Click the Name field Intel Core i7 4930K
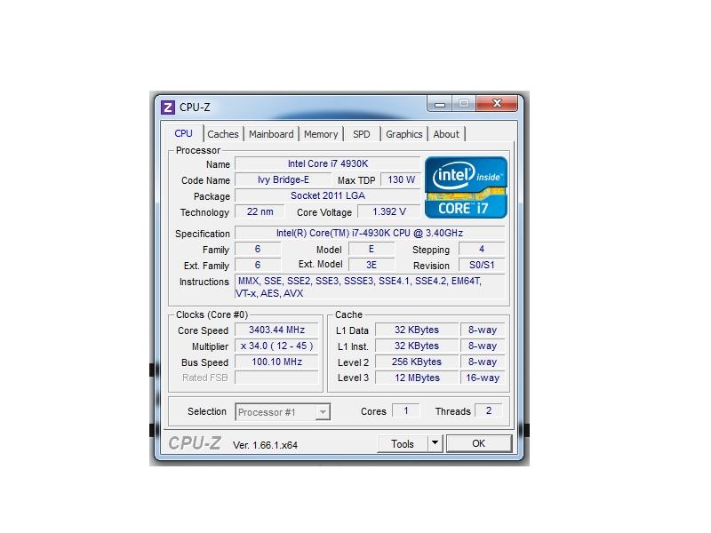Image resolution: width=711 pixels, height=533 pixels. point(327,163)
